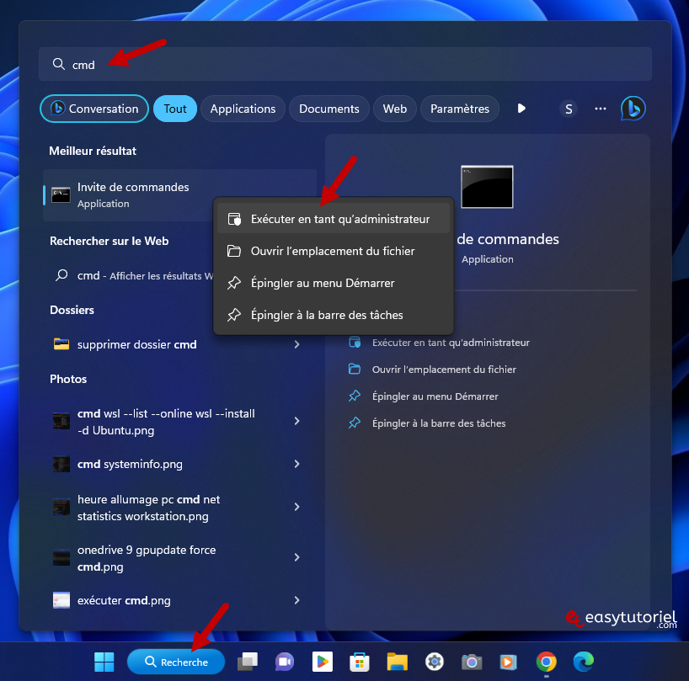The image size is (689, 681).
Task: Expand chevron for cmd systeminfo.png
Action: tap(297, 464)
